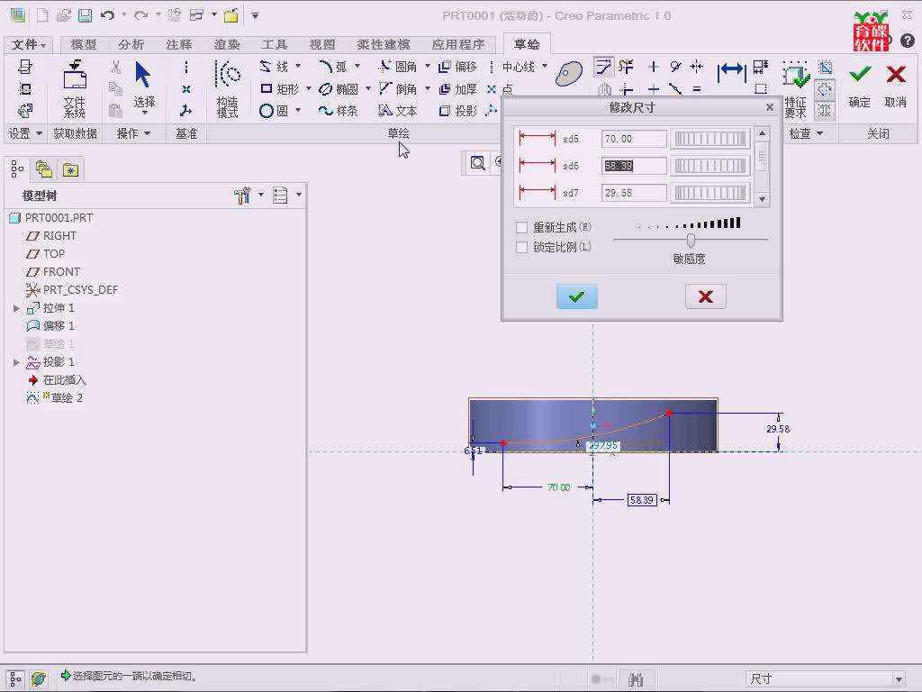Enable the Lock Scale checkbox
The image size is (922, 692).
pyautogui.click(x=521, y=247)
